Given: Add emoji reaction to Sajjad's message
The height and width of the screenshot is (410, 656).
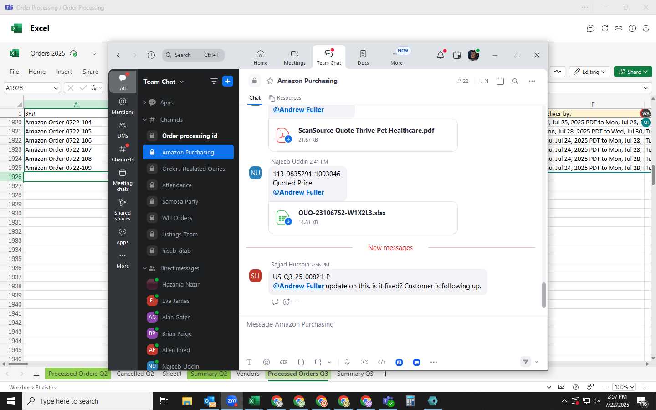Looking at the screenshot, I should coord(286,302).
